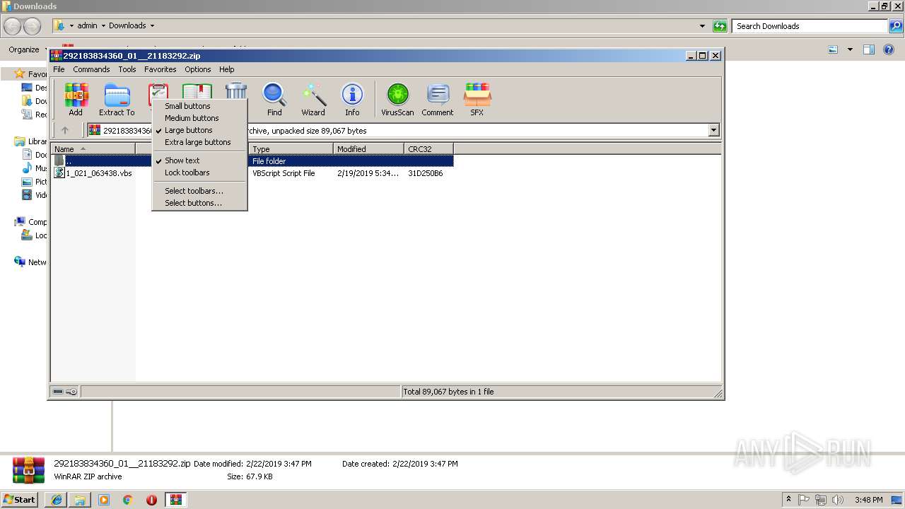Click the Search Downloads field

(x=810, y=26)
